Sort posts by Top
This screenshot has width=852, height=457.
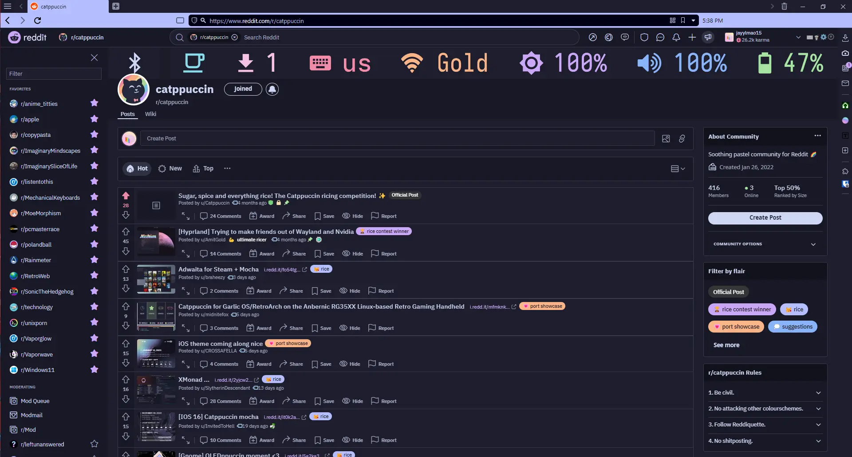(x=203, y=169)
